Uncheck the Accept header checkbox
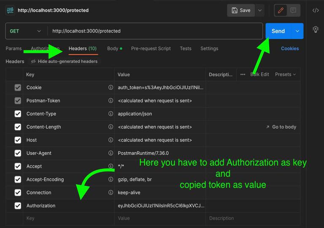The image size is (324, 228). tap(18, 166)
